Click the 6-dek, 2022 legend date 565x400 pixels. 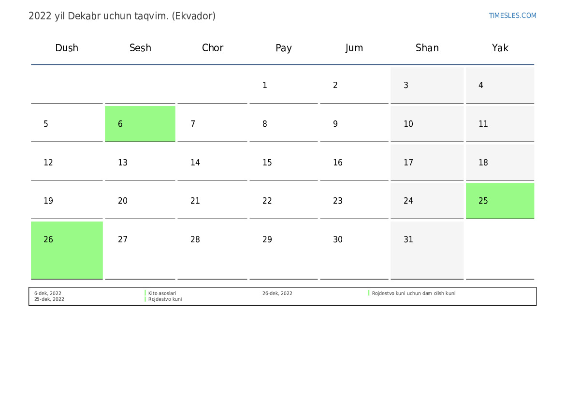48,293
